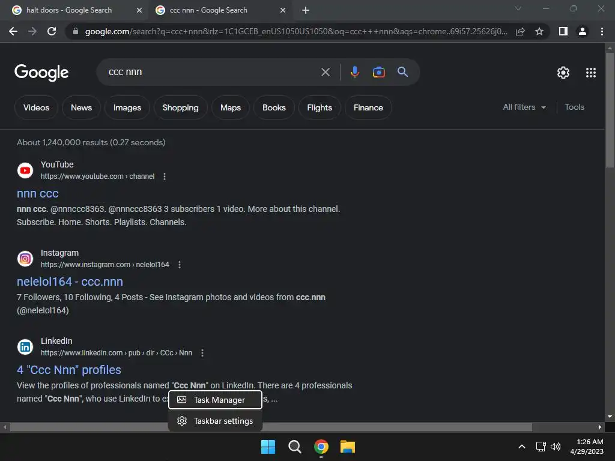Clear the search box text
615x461 pixels.
[x=325, y=72]
